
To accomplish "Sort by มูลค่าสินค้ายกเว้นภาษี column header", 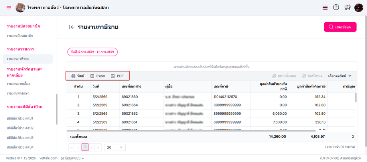I will (x=270, y=87).
